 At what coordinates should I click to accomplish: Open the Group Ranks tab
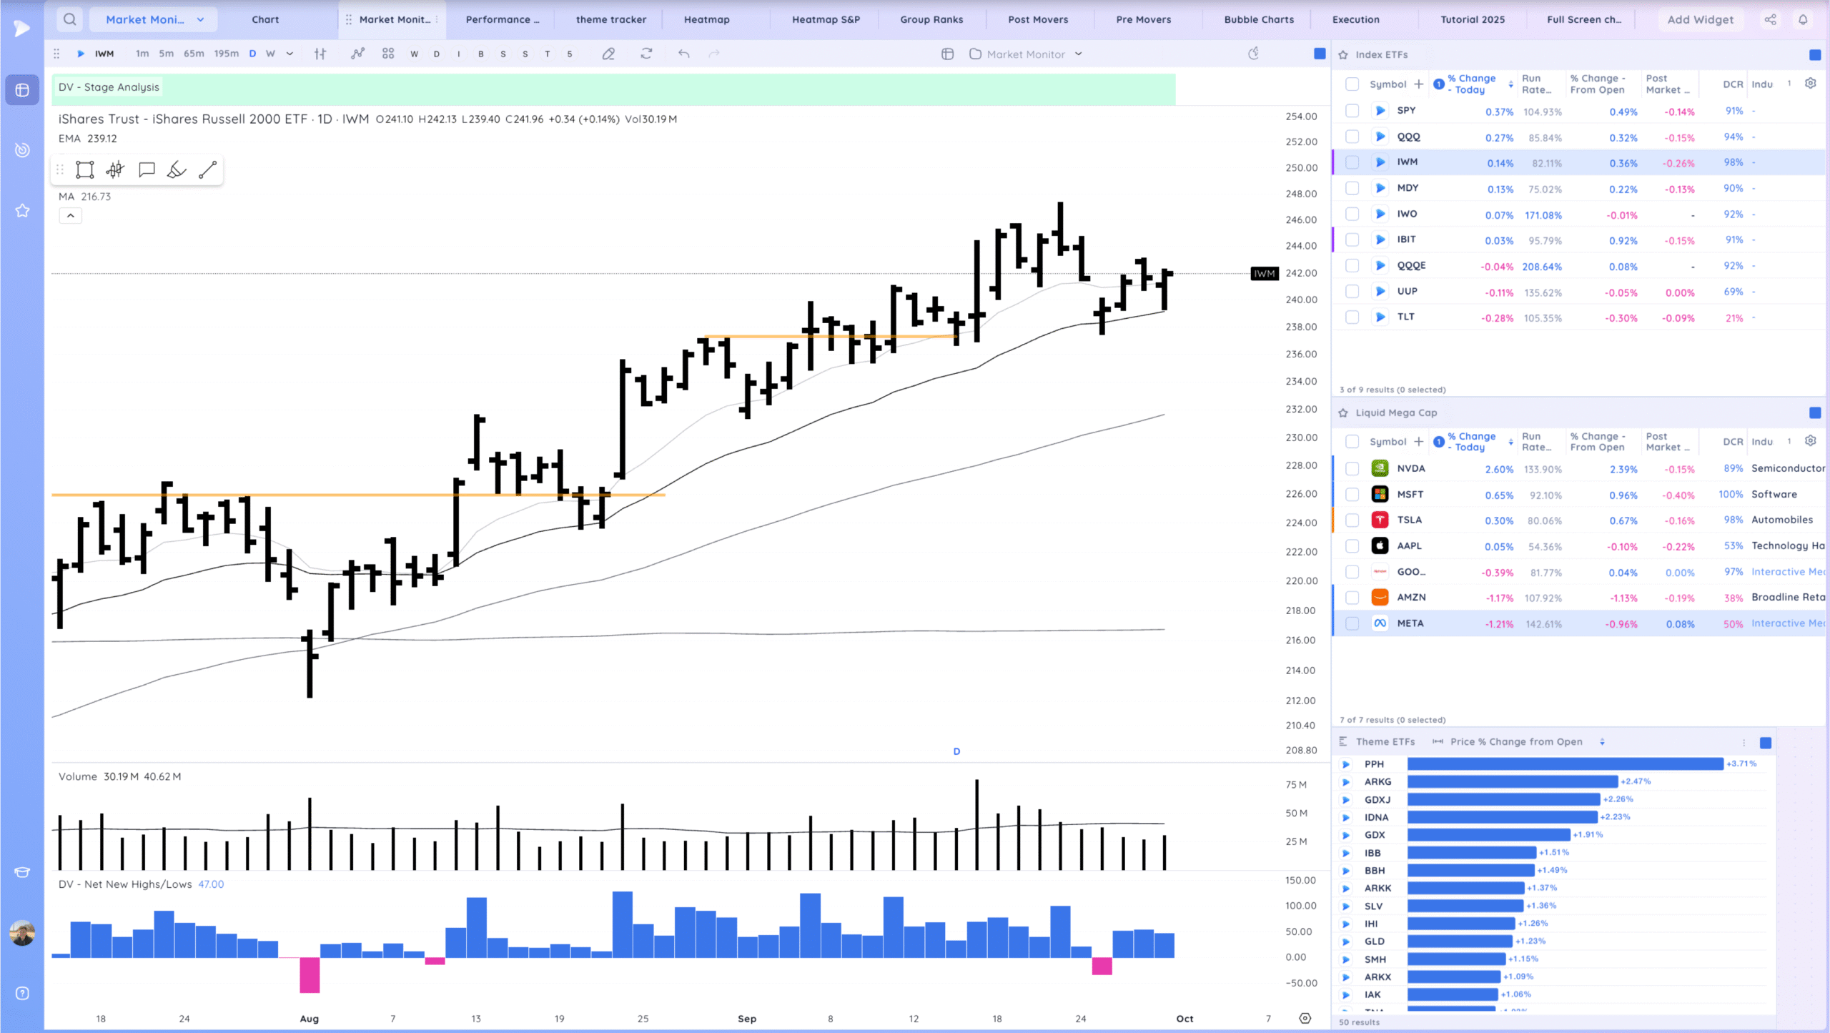tap(931, 19)
